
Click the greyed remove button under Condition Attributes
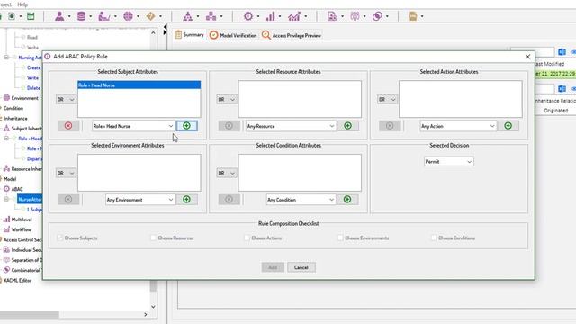click(x=229, y=200)
